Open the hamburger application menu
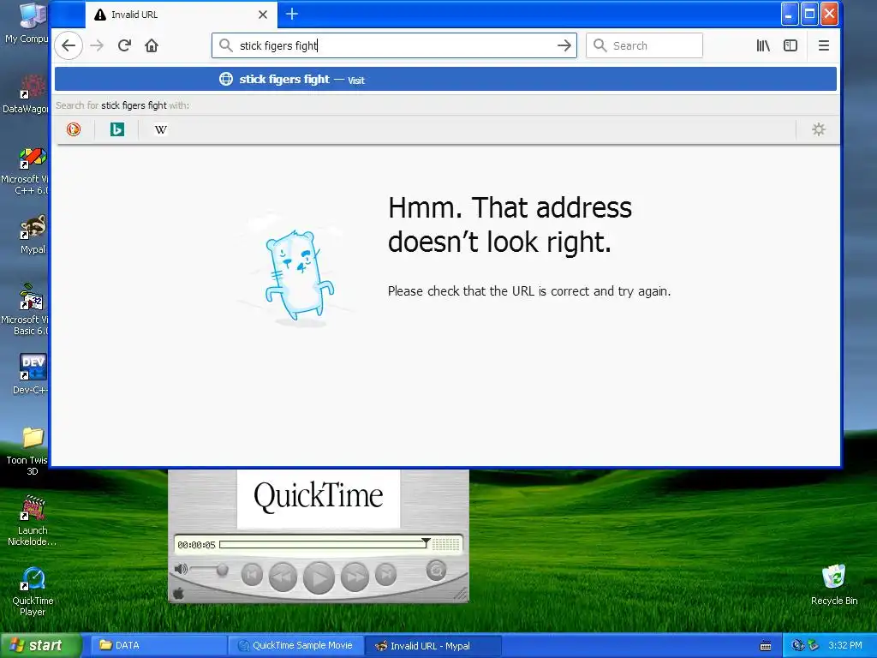The width and height of the screenshot is (877, 658). click(823, 45)
